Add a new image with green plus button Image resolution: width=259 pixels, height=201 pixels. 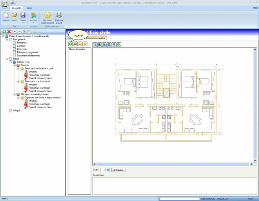(70, 44)
